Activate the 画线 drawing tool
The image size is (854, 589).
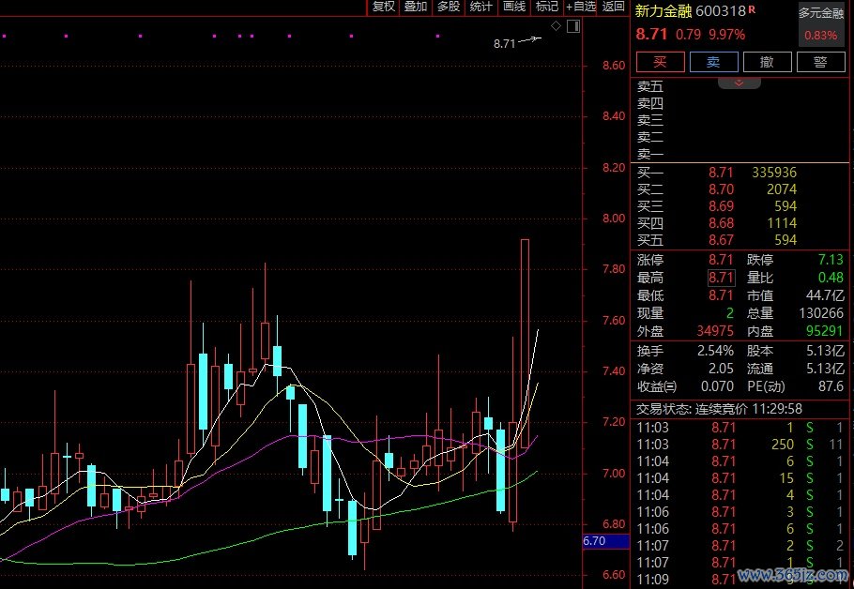(x=513, y=7)
